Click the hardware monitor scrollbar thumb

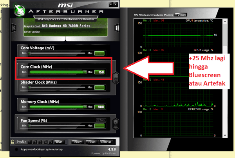pyautogui.click(x=225, y=35)
